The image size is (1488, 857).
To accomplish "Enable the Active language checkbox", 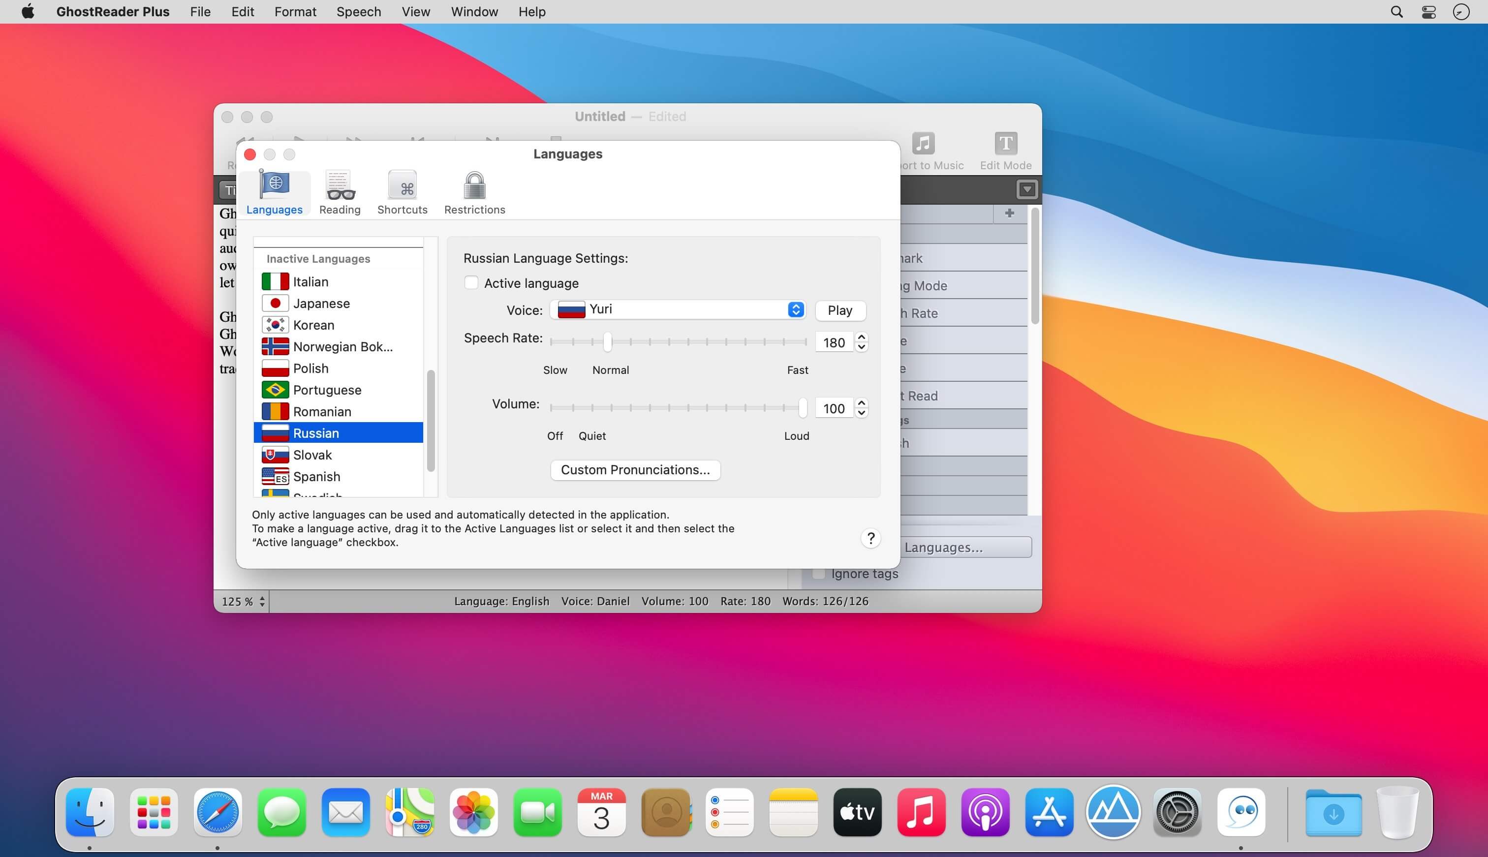I will tap(471, 283).
